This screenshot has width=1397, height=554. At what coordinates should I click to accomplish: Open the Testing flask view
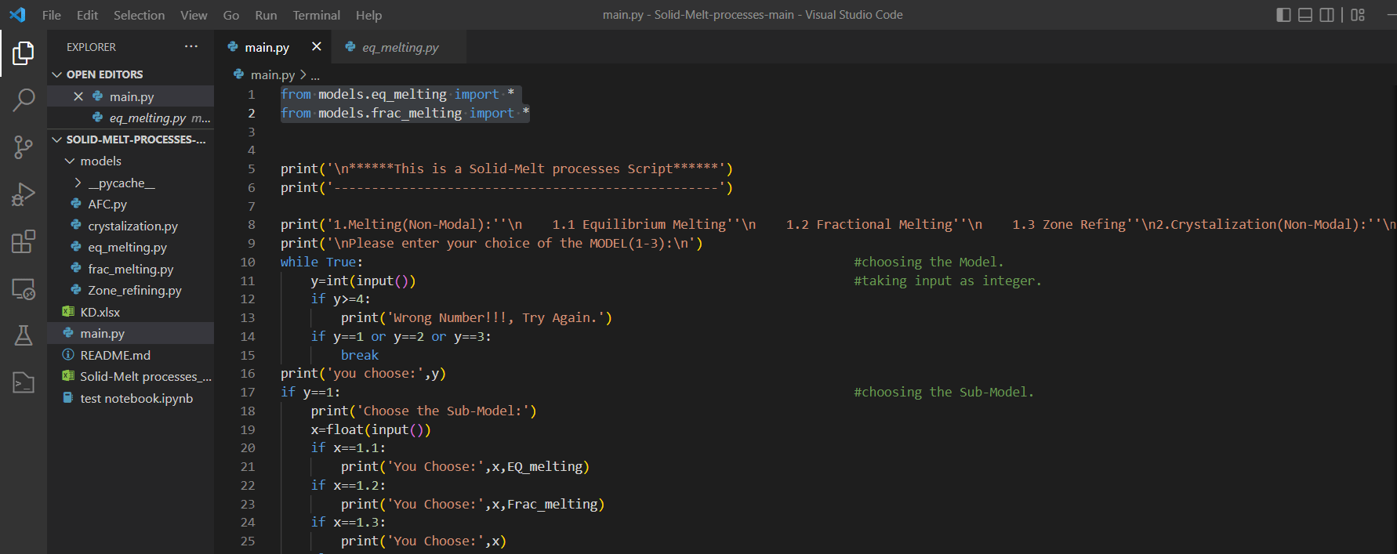tap(24, 335)
